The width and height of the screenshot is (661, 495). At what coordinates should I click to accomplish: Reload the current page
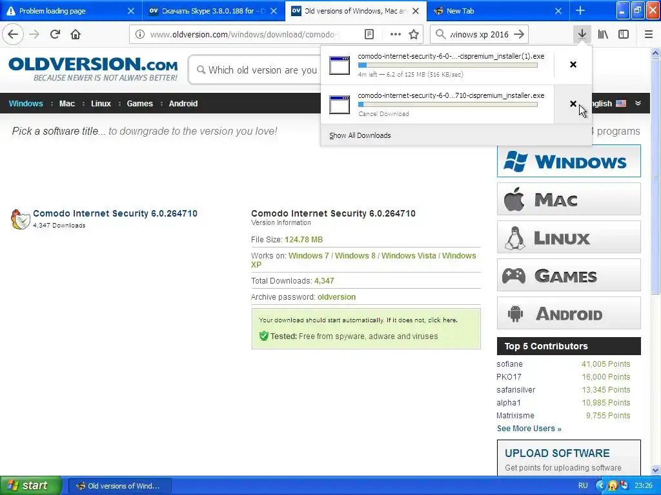click(x=55, y=34)
